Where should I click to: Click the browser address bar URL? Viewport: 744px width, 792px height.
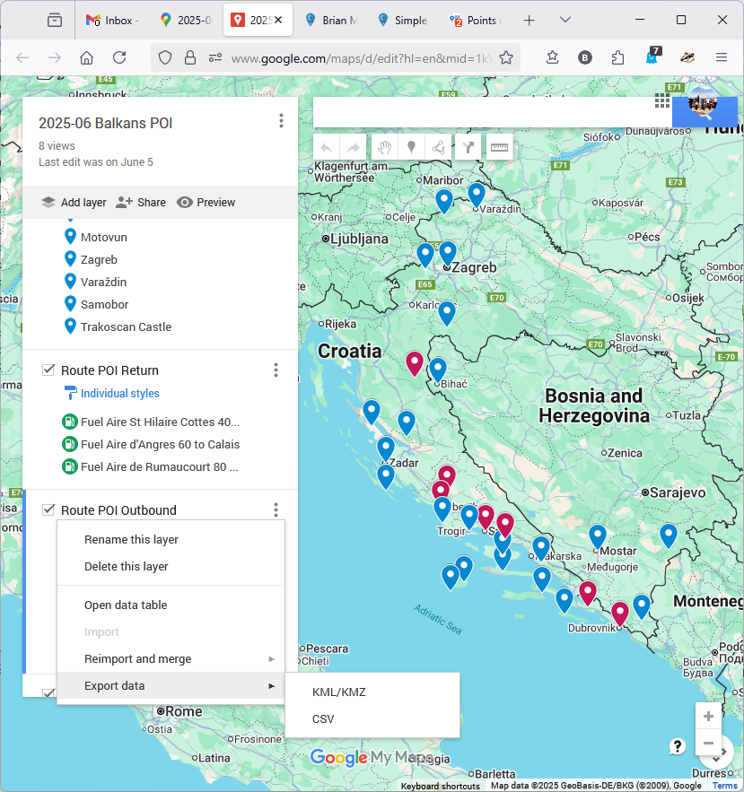(361, 58)
